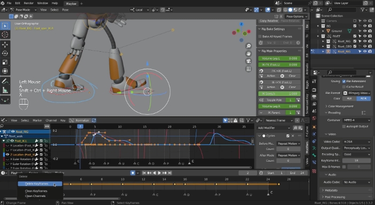Toggle exclude checkbox for RIVET collection
Viewport: 375px width, 205px height.
[x=355, y=36]
